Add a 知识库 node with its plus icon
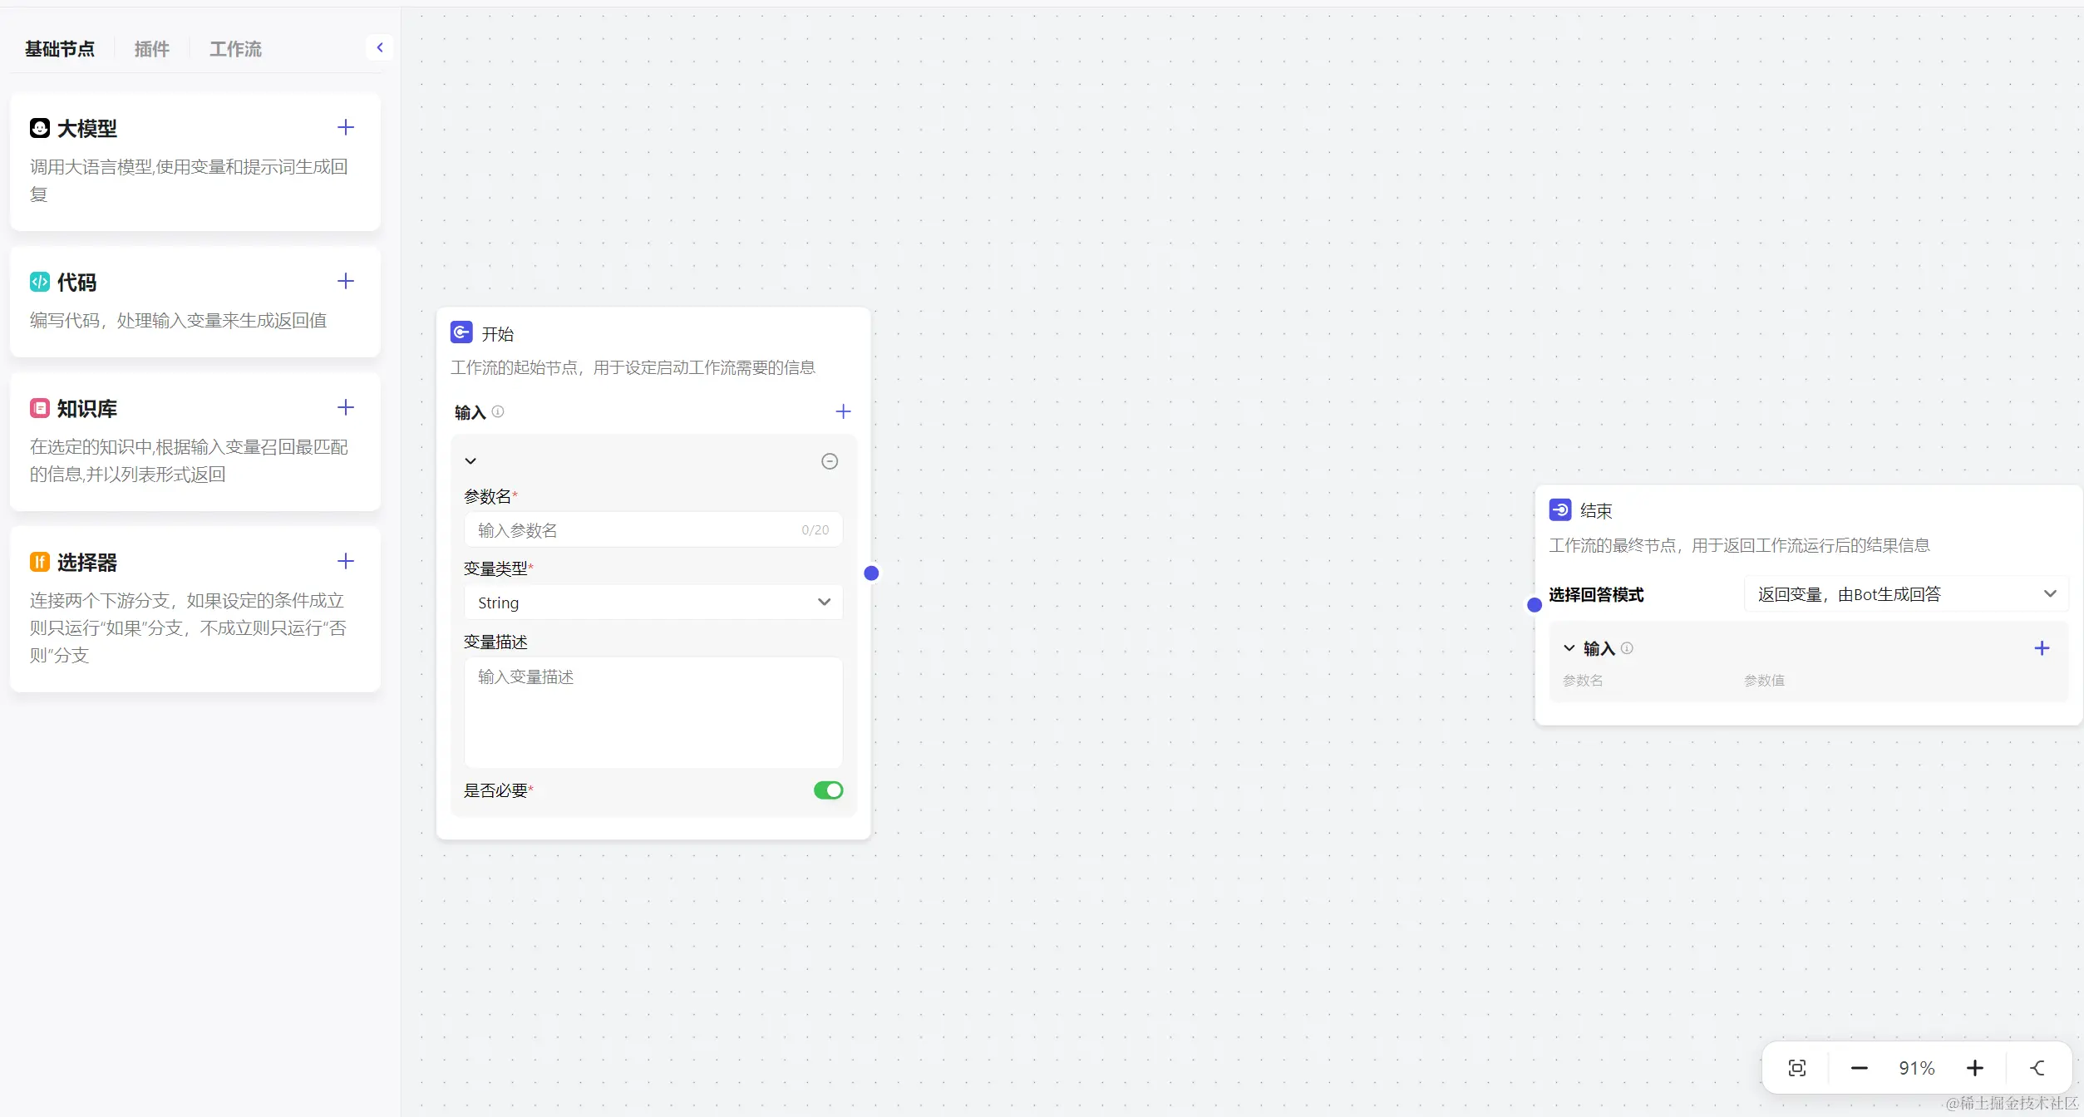This screenshot has width=2084, height=1117. tap(346, 407)
